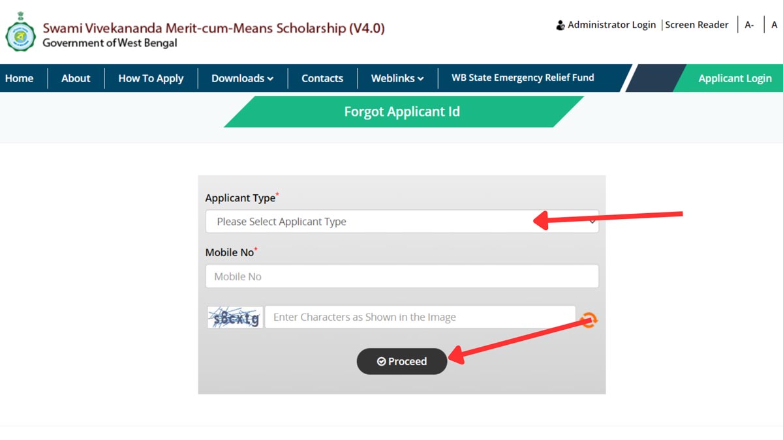Open the Screen Reader link

click(x=697, y=24)
